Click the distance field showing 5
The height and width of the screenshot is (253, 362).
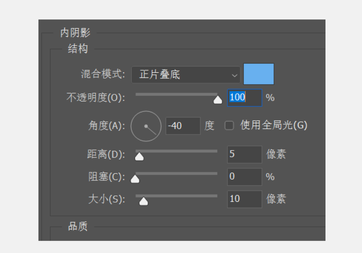coord(244,154)
